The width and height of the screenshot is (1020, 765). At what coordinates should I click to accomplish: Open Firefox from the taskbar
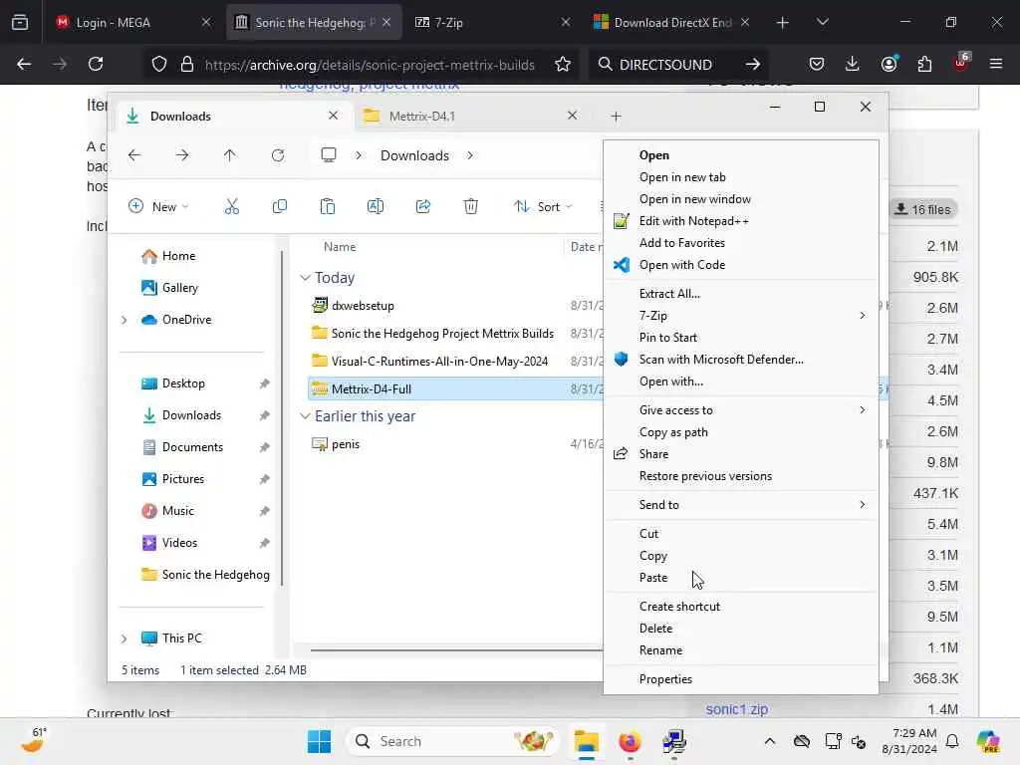coord(630,741)
